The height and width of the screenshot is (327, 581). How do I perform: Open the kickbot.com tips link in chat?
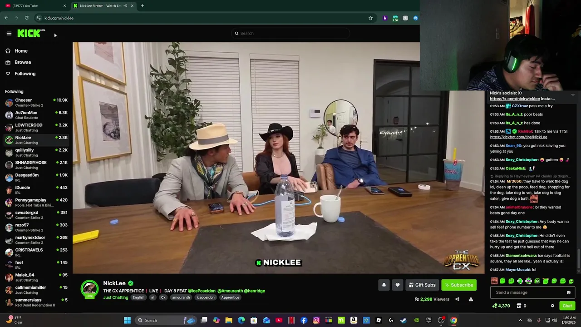point(518,137)
